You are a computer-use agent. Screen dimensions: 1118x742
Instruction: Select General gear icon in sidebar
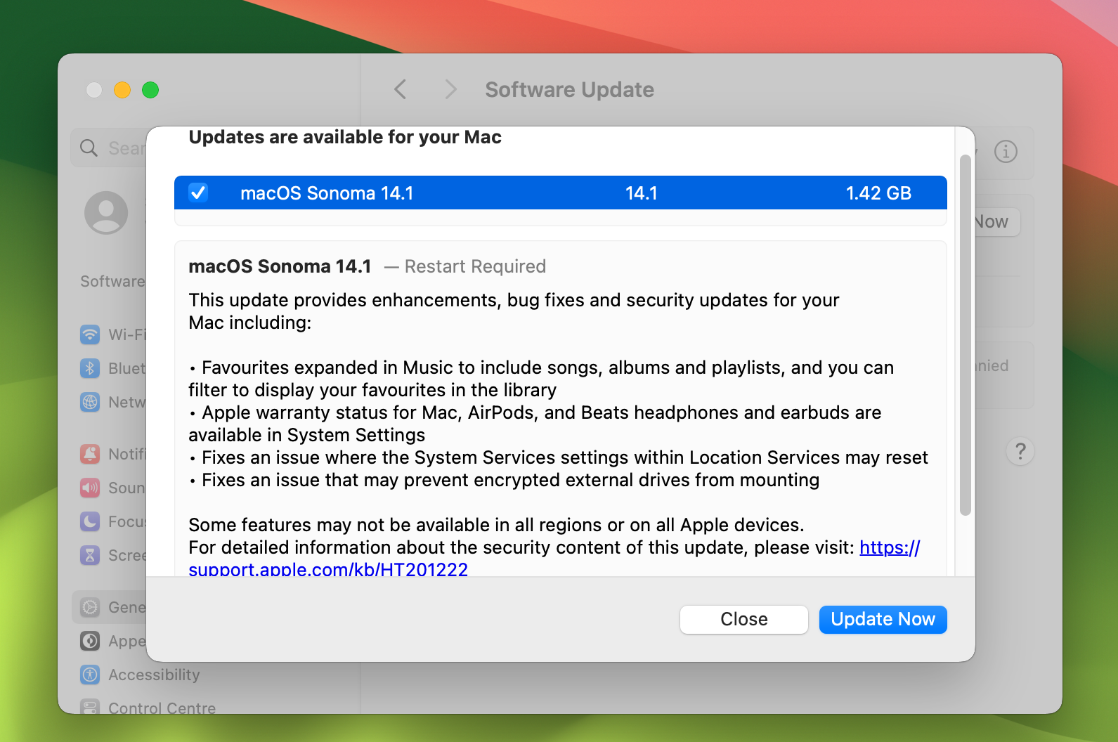coord(90,607)
